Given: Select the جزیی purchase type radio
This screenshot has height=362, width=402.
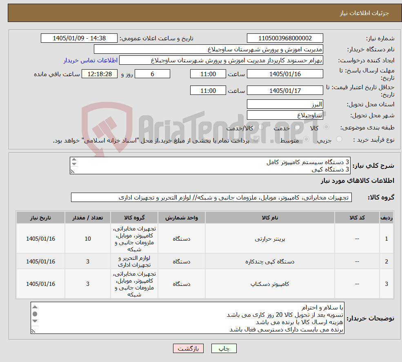Looking at the screenshot, I should [x=339, y=139].
